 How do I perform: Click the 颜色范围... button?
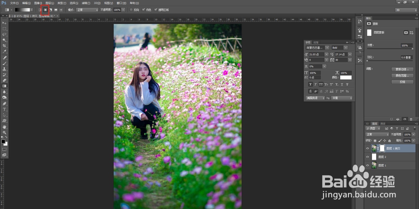tap(402, 75)
